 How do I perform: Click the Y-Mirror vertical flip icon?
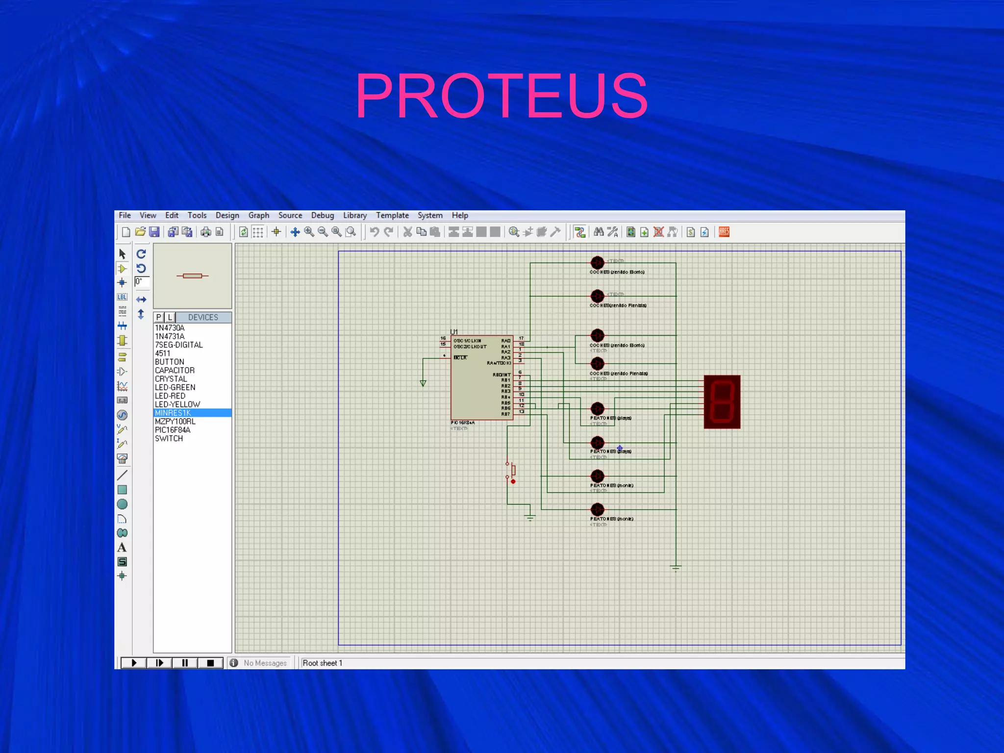click(x=141, y=314)
